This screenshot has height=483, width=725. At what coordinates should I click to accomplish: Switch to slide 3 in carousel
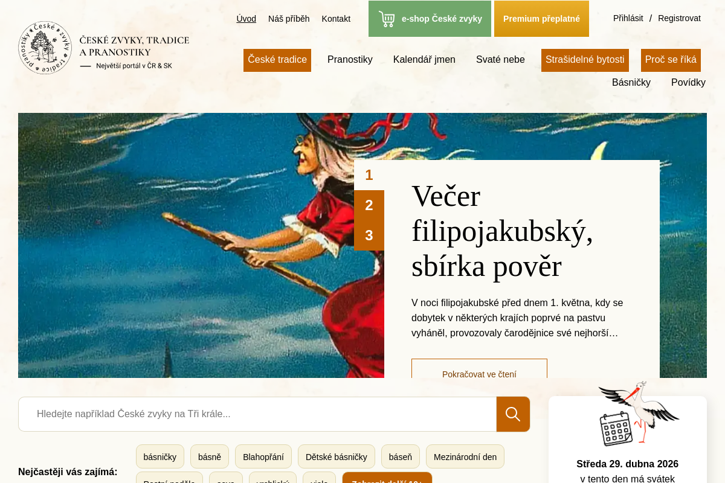pos(369,235)
